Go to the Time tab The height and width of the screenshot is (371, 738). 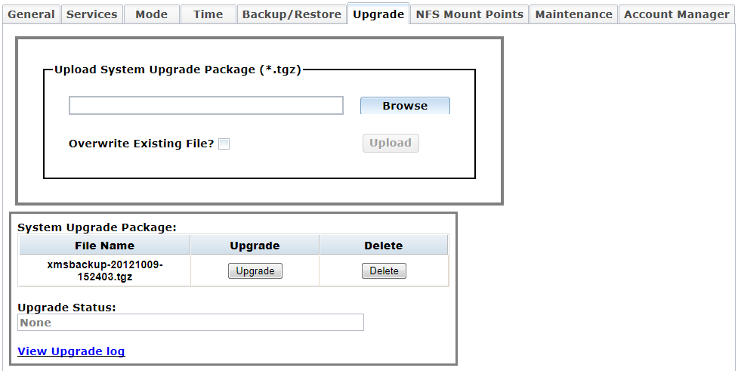(208, 14)
